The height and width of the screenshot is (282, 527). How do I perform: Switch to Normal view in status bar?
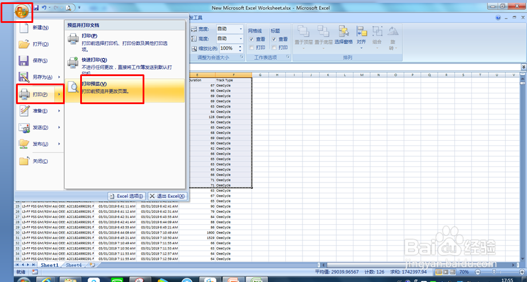click(x=439, y=272)
